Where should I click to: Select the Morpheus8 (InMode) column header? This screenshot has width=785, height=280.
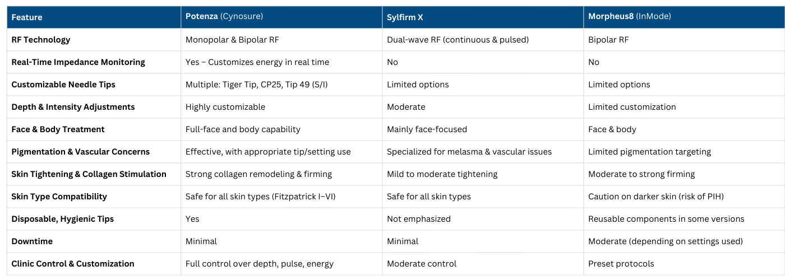tap(629, 17)
